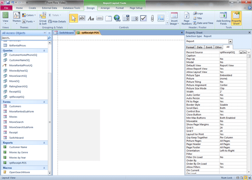The height and width of the screenshot is (180, 252).
Task: Choose the Hyperlink globe control
Action: coord(117,18)
